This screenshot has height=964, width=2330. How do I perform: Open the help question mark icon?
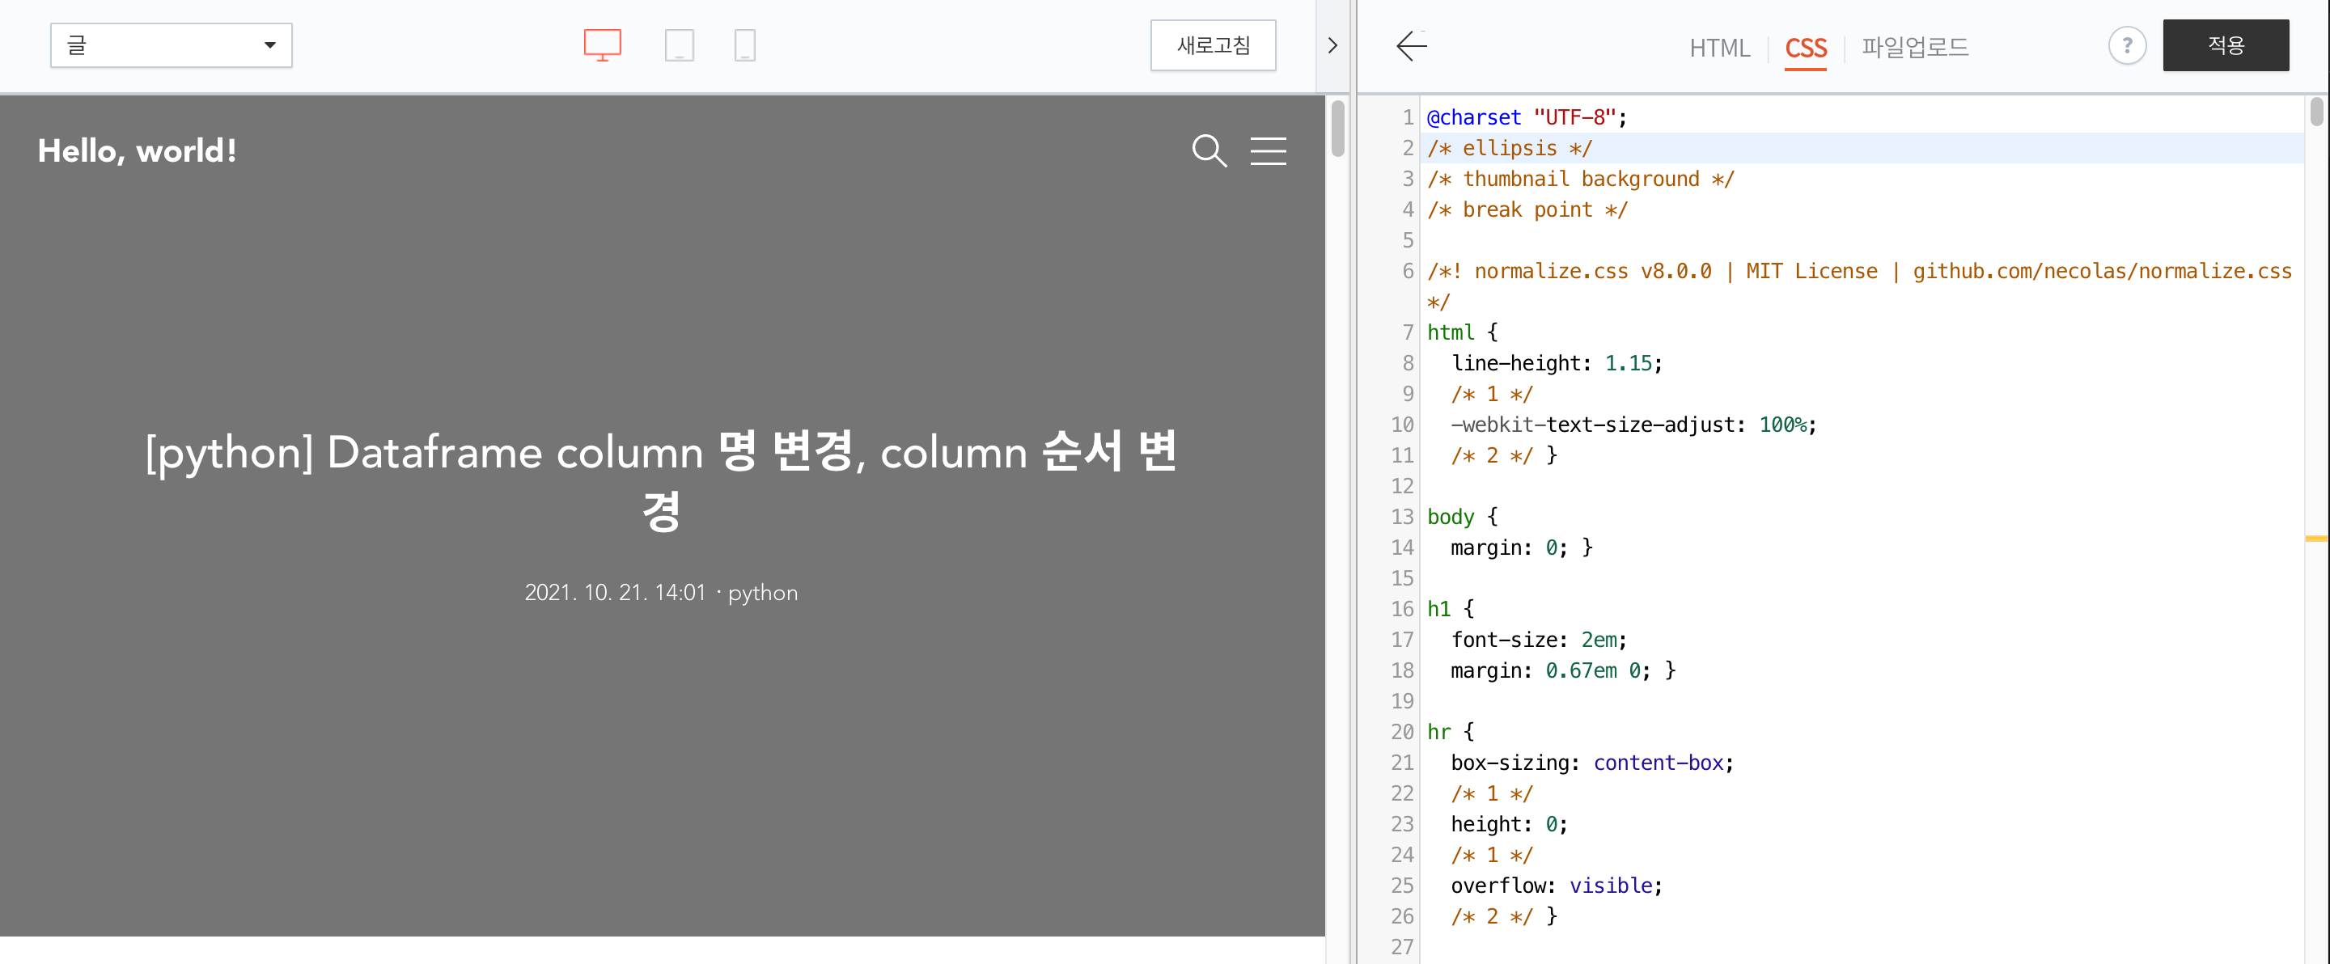click(x=2126, y=45)
